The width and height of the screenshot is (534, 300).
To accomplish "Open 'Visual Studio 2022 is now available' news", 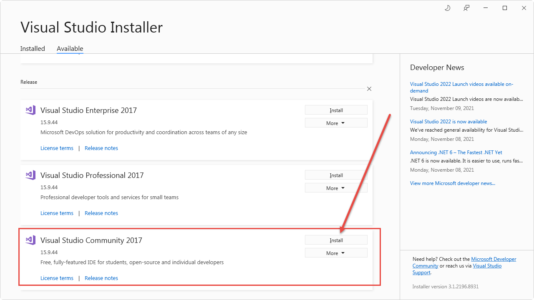I will 448,122.
